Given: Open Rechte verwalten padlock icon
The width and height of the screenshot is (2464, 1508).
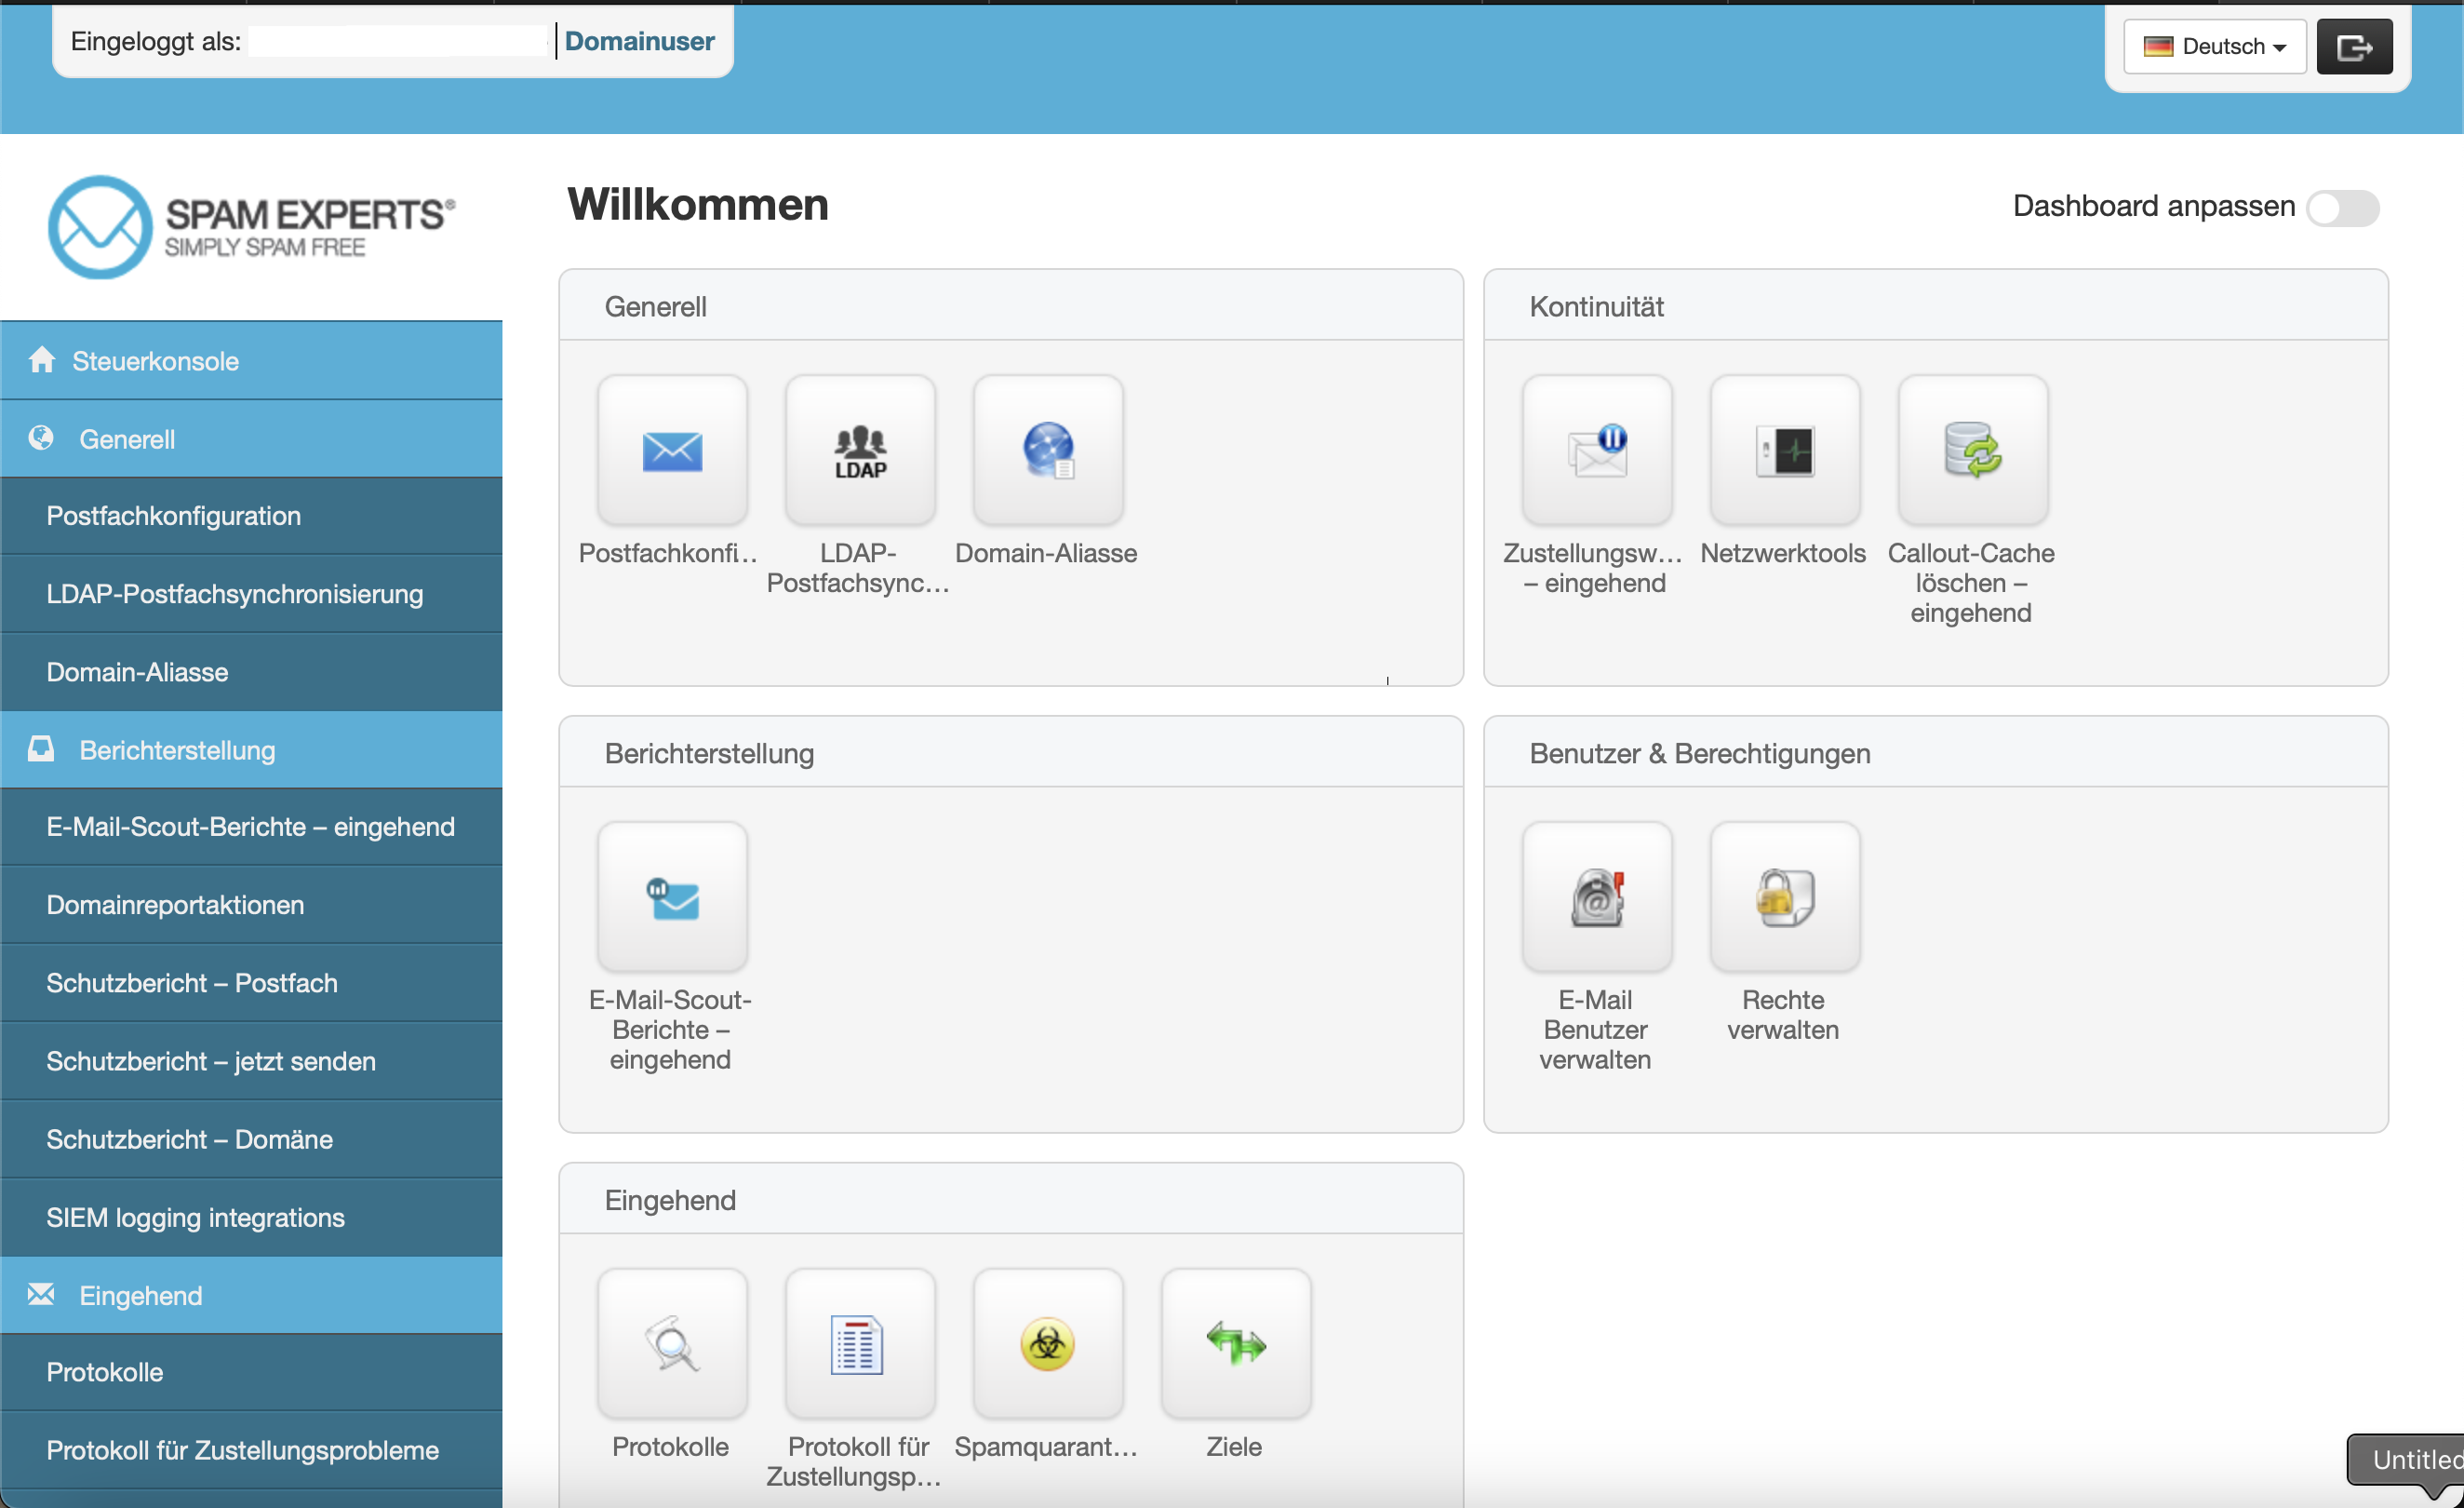Looking at the screenshot, I should click(1784, 896).
